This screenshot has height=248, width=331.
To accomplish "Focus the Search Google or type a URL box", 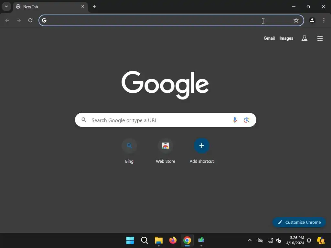I will [165, 120].
